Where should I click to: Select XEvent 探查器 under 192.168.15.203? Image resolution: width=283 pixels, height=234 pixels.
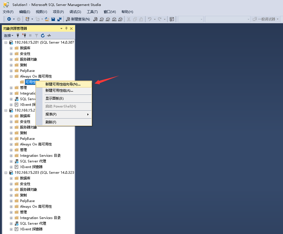[x=31, y=229]
